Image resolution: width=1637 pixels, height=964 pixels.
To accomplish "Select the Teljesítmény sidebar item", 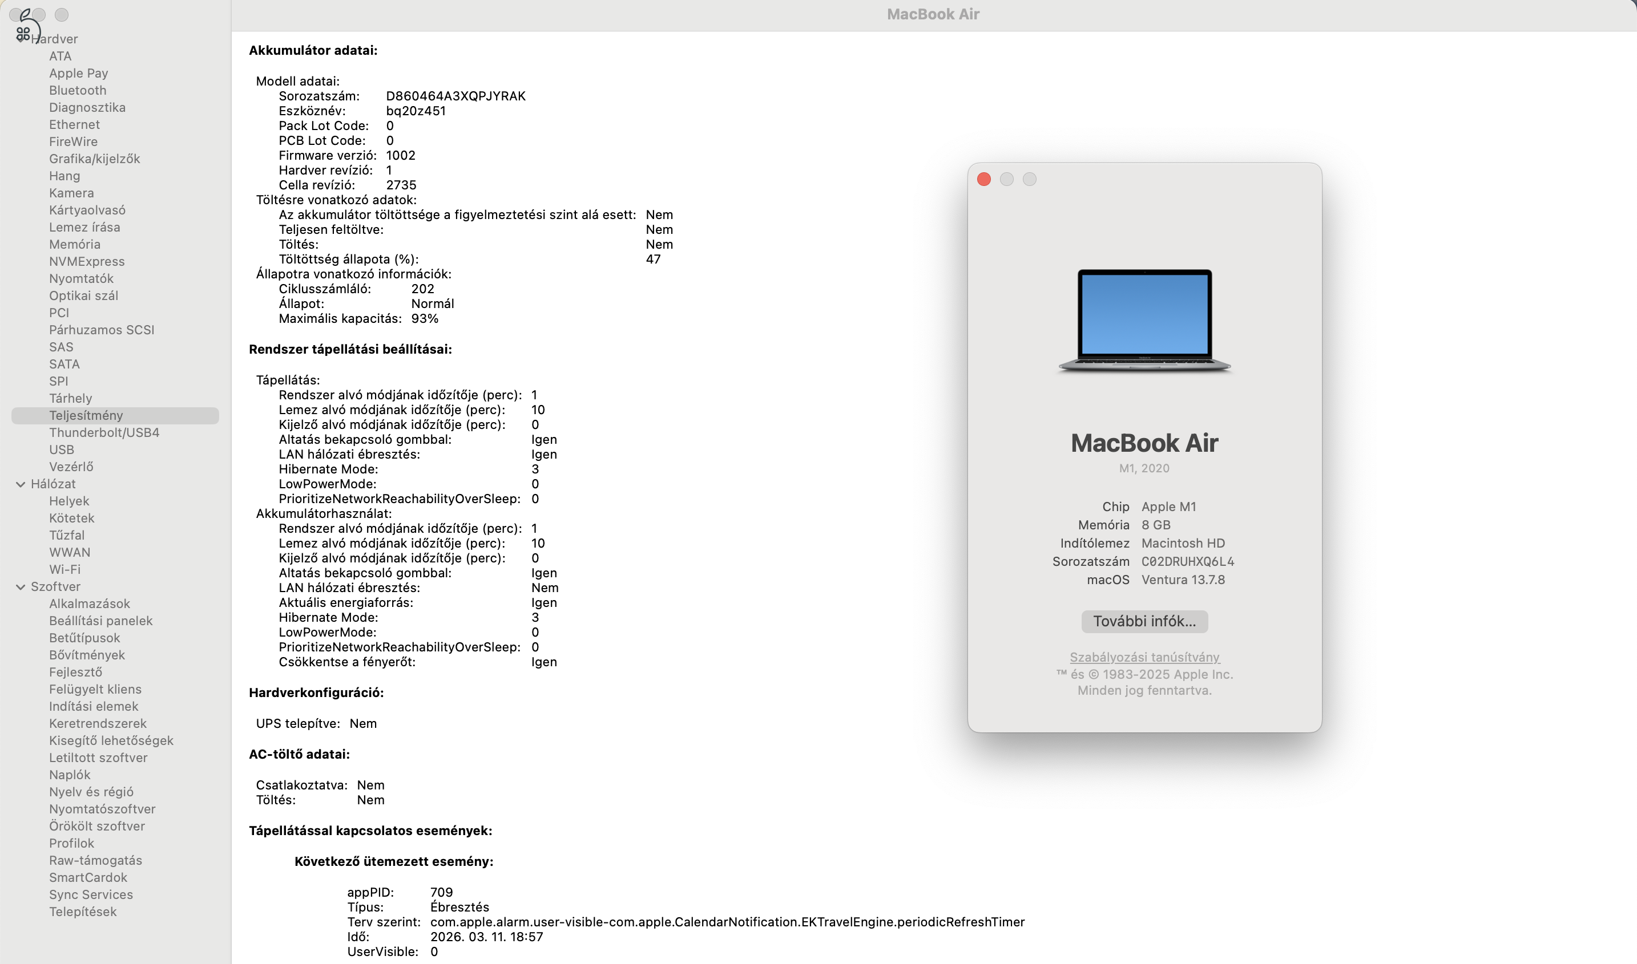I will tap(86, 415).
